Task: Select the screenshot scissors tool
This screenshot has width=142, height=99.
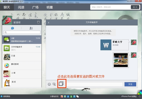Action: click(x=54, y=84)
